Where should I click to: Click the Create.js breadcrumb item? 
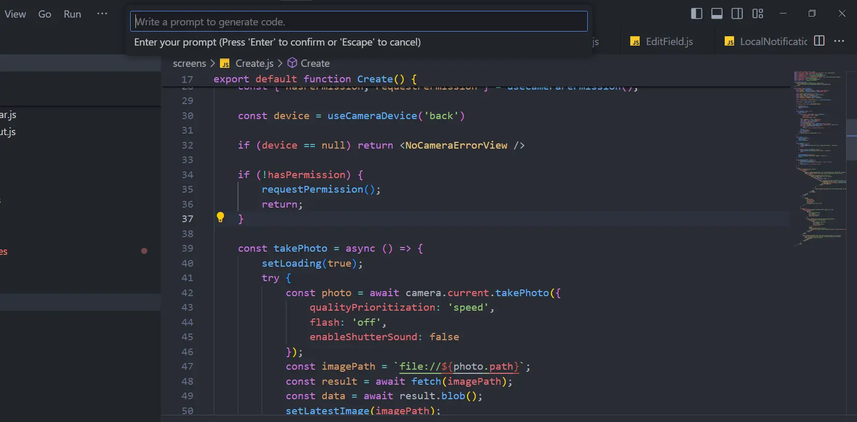(254, 63)
